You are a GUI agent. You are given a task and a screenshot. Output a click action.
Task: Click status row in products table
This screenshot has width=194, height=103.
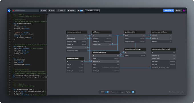coord(106,68)
